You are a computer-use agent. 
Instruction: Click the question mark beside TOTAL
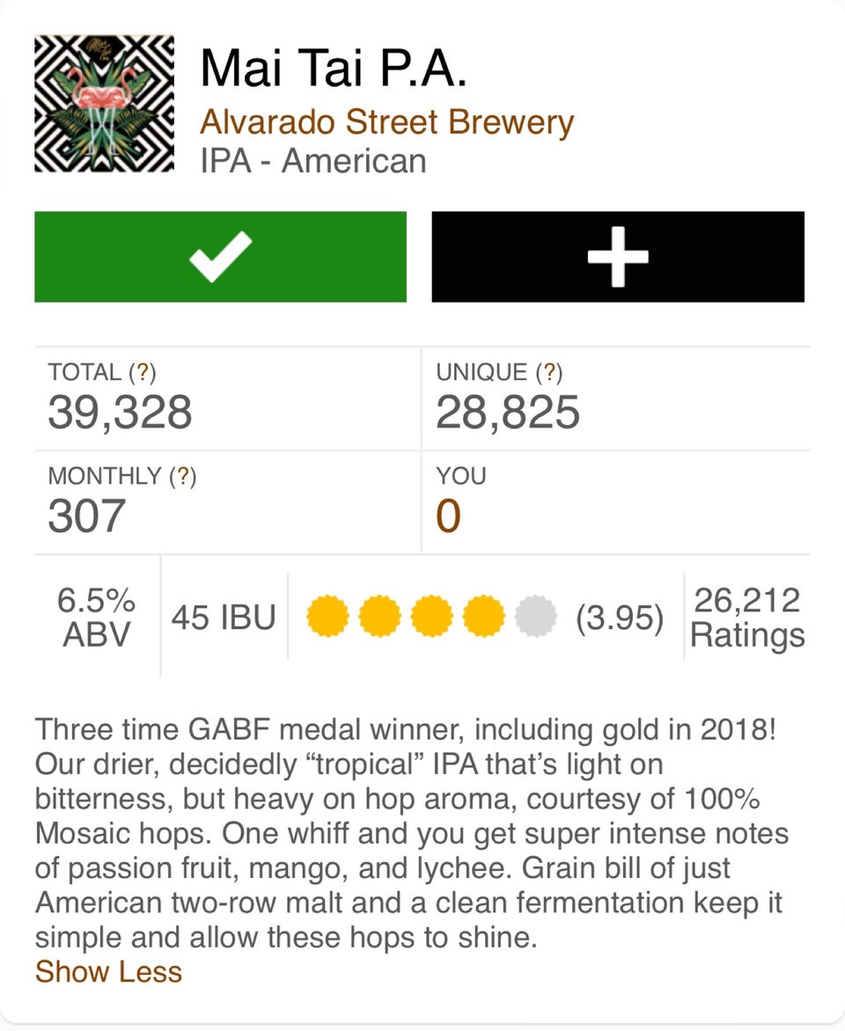point(142,372)
